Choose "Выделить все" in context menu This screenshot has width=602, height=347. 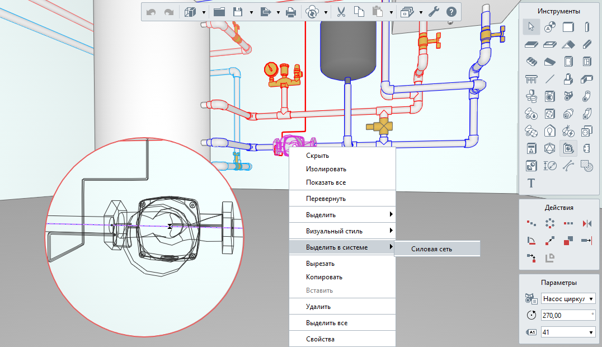pyautogui.click(x=342, y=323)
